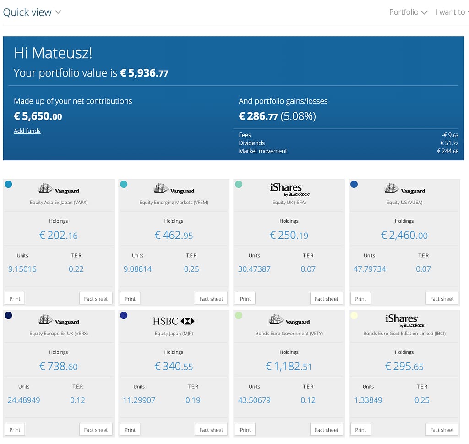Click holdings value € 340.55
469x444 pixels.
coord(174,366)
